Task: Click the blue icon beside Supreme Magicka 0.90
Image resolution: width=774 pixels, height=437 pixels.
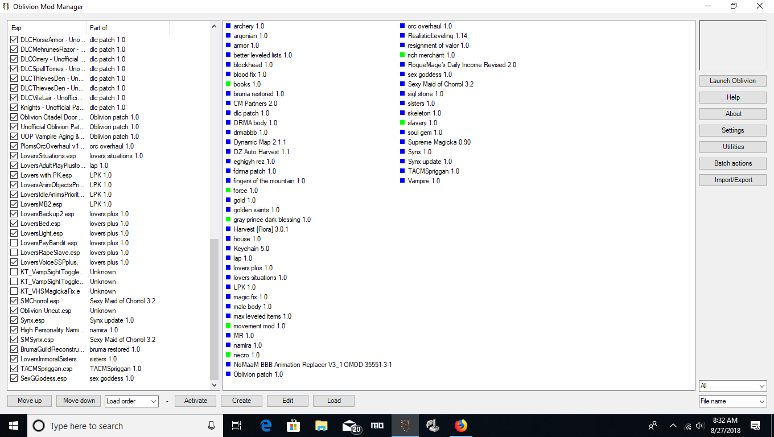Action: tap(402, 142)
